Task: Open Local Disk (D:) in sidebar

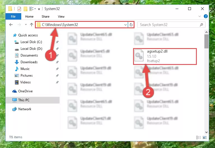Action: pos(31,49)
